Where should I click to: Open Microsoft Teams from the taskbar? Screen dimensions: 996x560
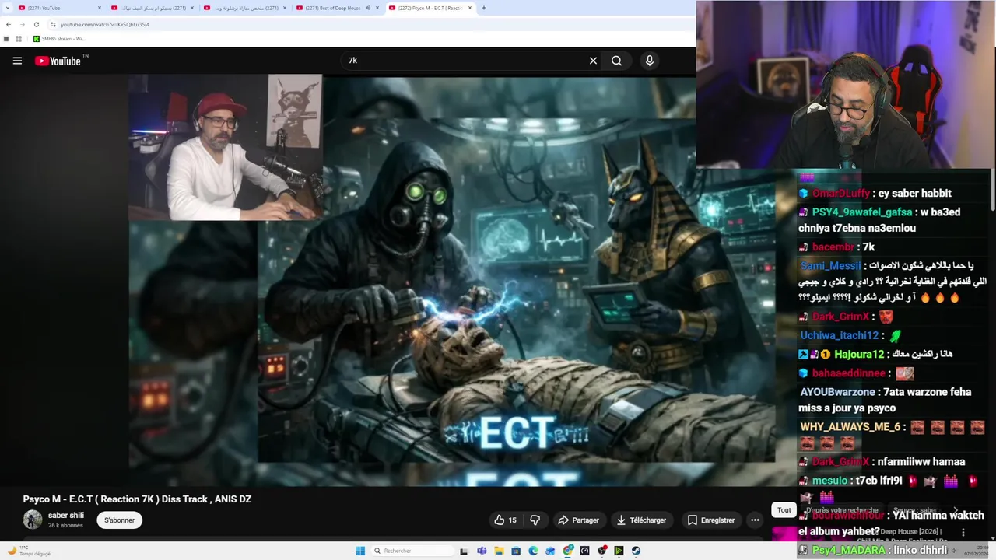coord(482,551)
